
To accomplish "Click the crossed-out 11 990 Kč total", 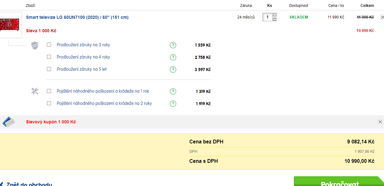I will 365,17.
